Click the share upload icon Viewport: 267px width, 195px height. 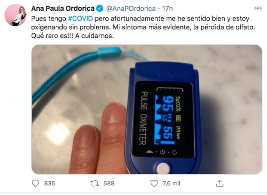[220, 184]
